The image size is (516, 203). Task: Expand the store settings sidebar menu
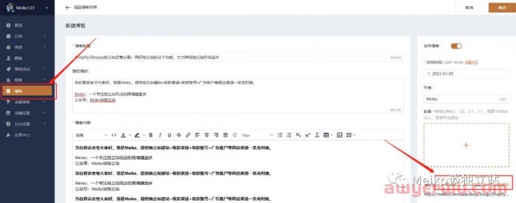coord(45,113)
